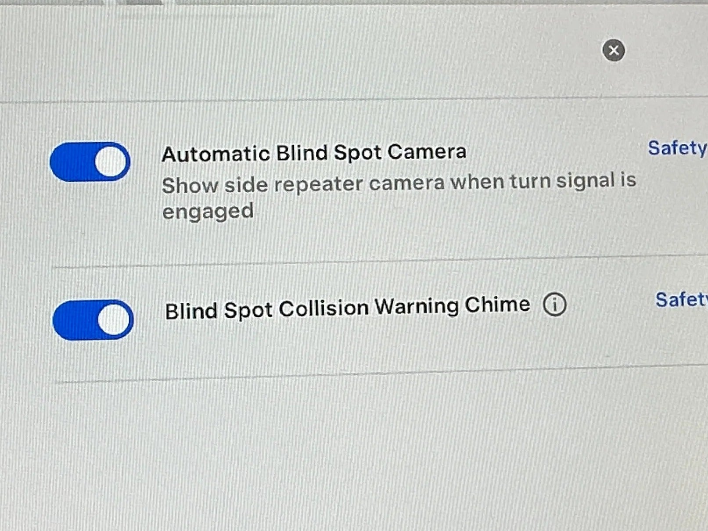Select the Automatic Blind Spot Camera title
Screen dimensions: 708x531
pyautogui.click(x=314, y=153)
